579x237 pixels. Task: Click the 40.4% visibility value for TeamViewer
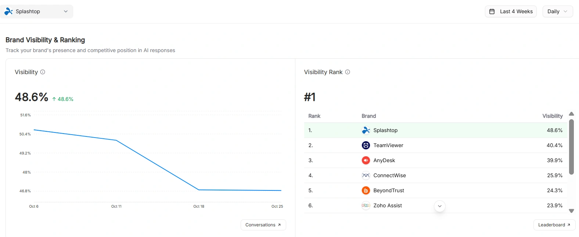click(555, 145)
